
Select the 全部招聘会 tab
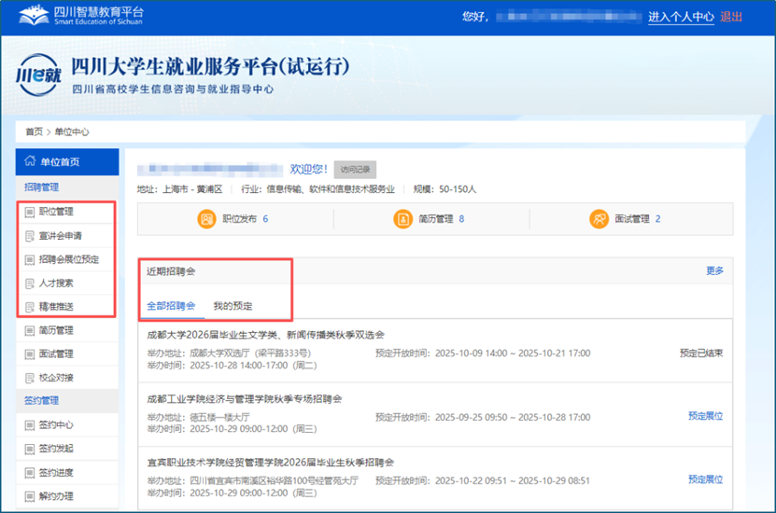pos(171,306)
